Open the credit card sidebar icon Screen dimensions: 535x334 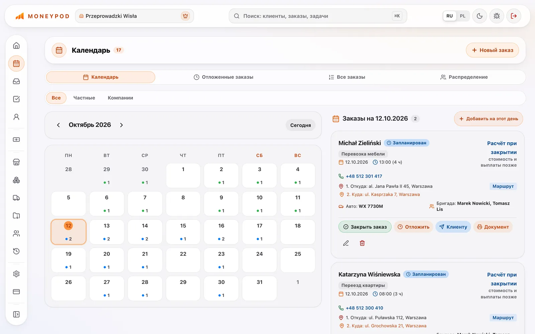[x=16, y=292]
